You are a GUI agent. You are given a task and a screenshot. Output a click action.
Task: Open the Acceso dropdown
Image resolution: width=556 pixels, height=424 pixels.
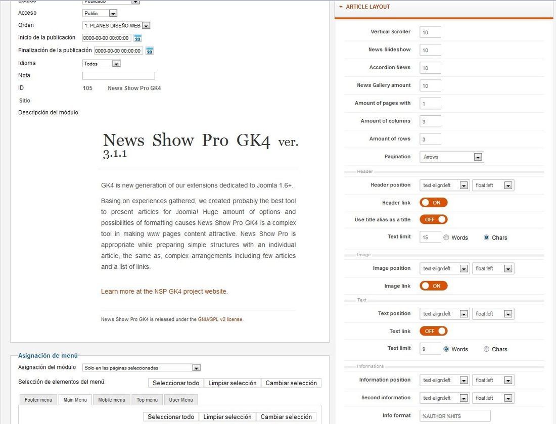coord(100,13)
